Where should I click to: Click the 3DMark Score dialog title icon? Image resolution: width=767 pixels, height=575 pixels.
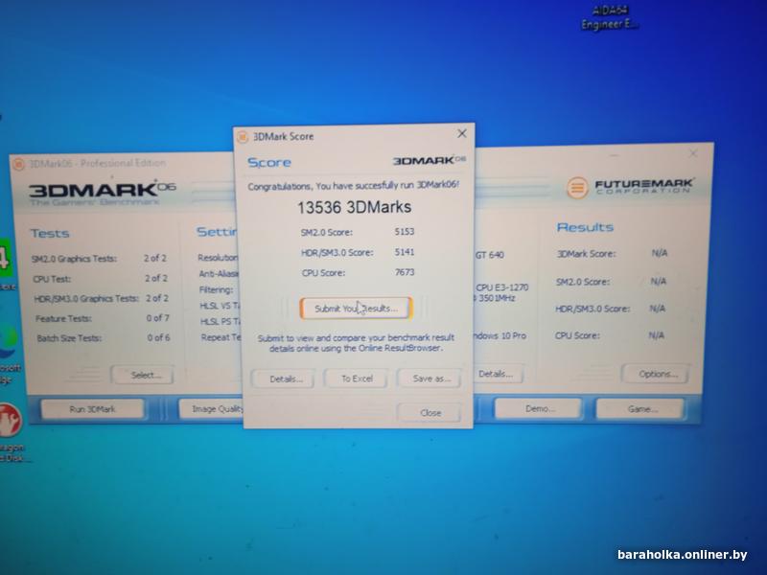point(243,137)
